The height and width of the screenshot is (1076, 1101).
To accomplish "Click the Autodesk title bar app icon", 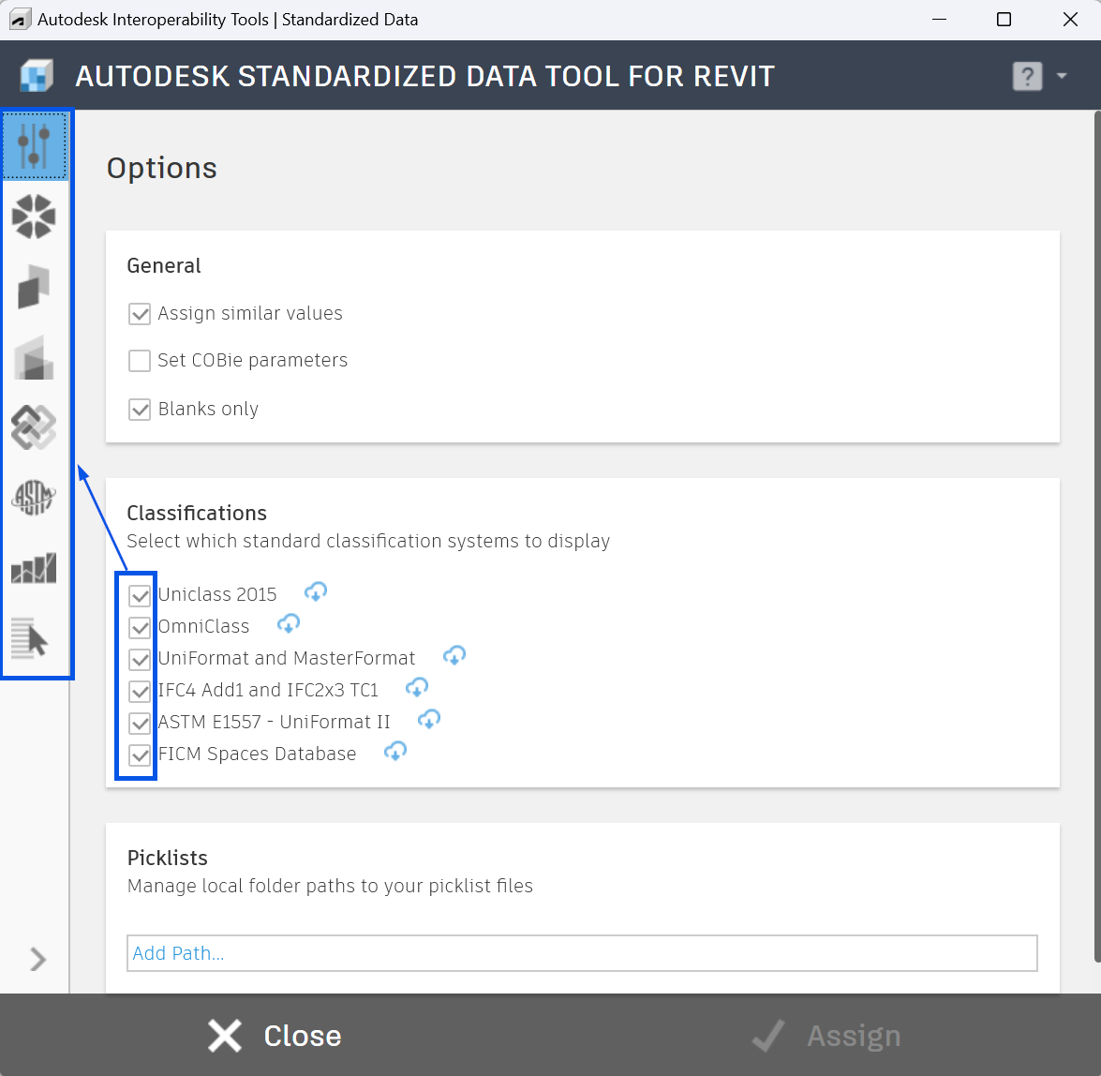I will pos(20,20).
